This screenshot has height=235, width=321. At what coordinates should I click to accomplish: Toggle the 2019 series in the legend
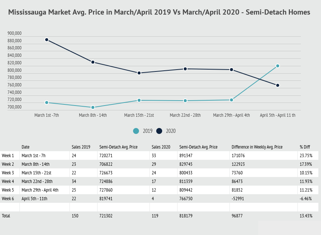click(143, 131)
